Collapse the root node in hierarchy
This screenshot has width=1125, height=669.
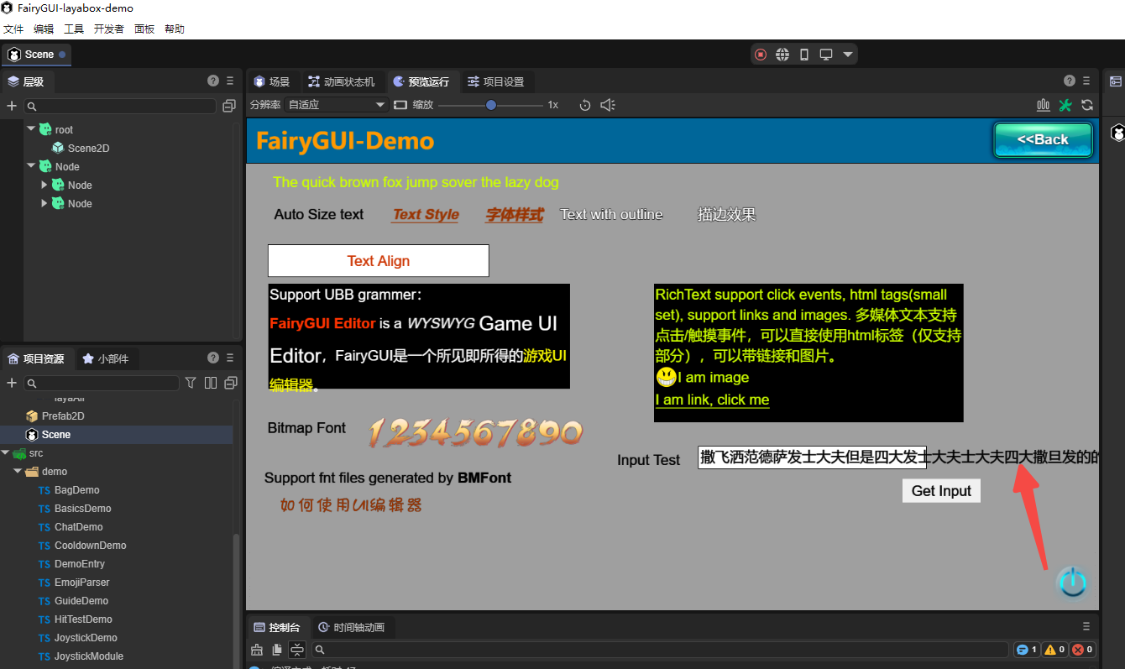point(31,129)
